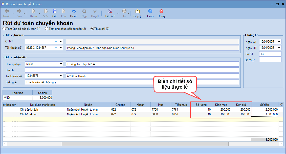Click the Sửa (edit) toolbar icon
The width and height of the screenshot is (286, 154).
46,11
